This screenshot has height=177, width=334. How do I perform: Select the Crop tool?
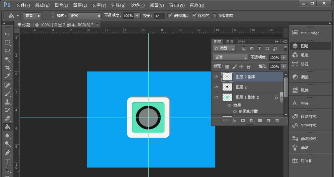pos(7,68)
